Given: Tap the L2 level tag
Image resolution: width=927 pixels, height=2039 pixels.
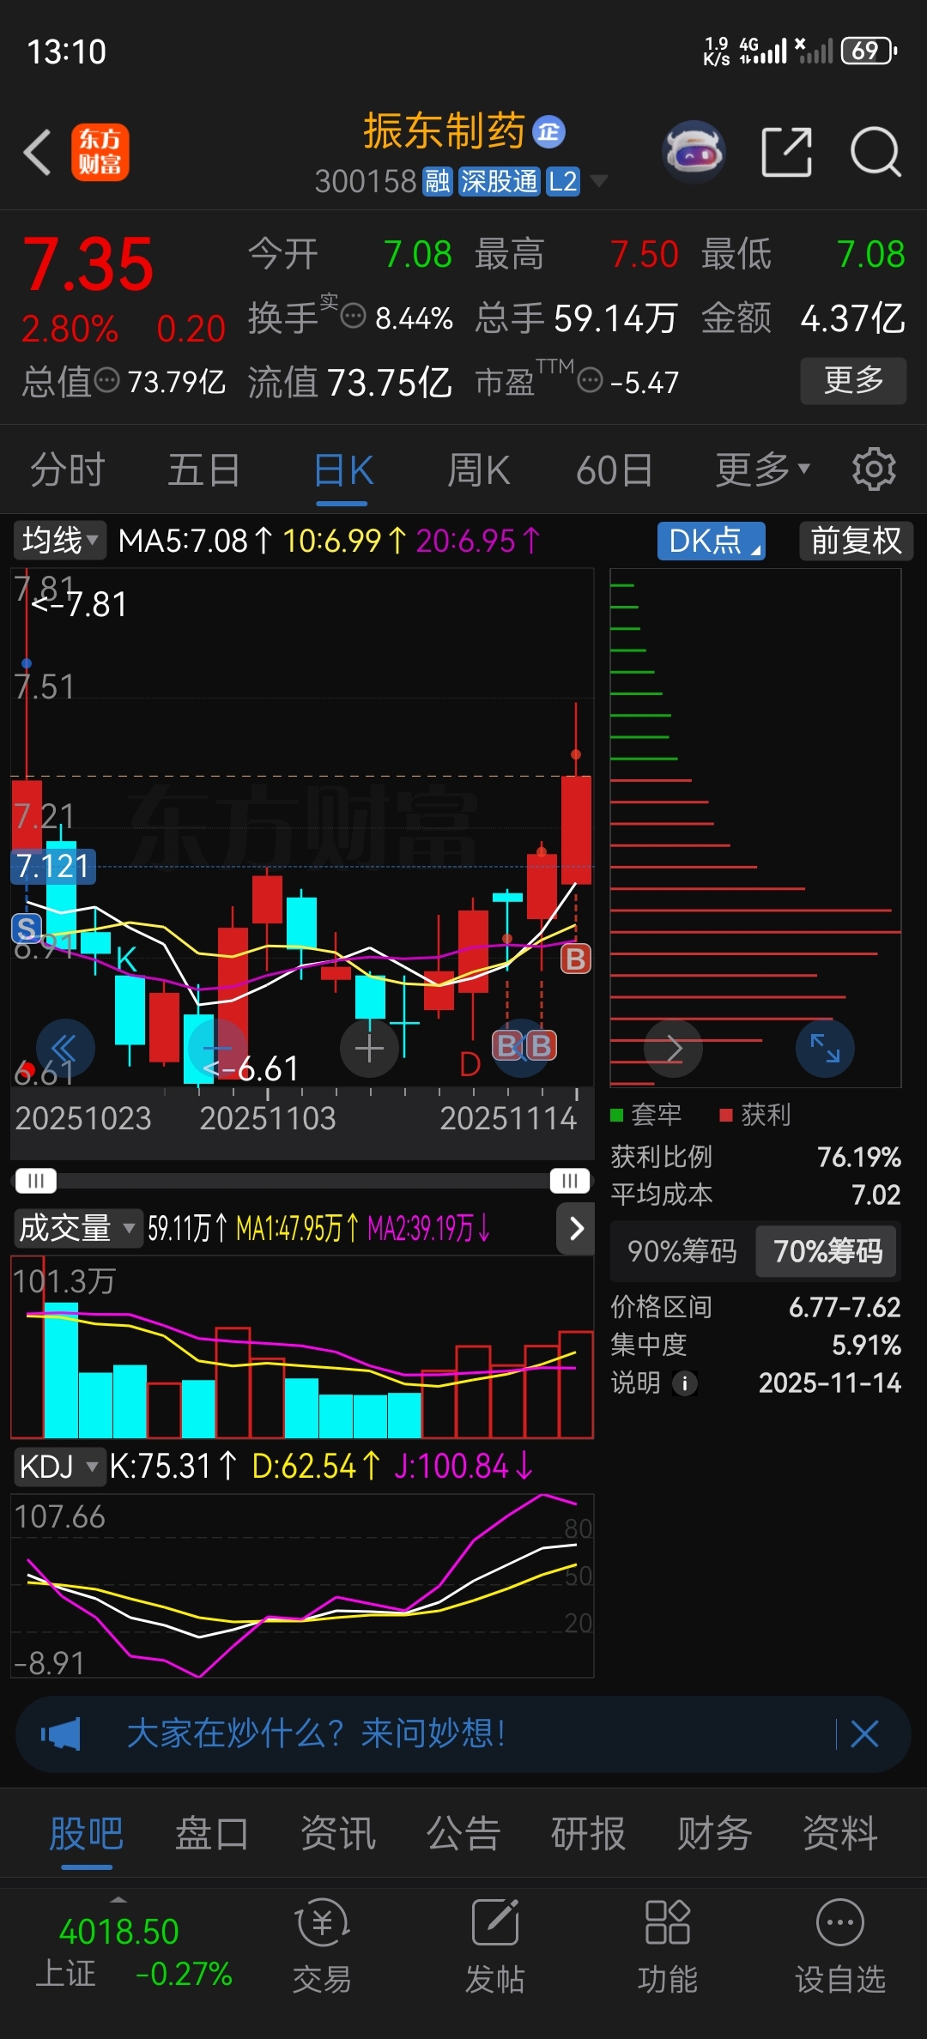Looking at the screenshot, I should (x=563, y=181).
